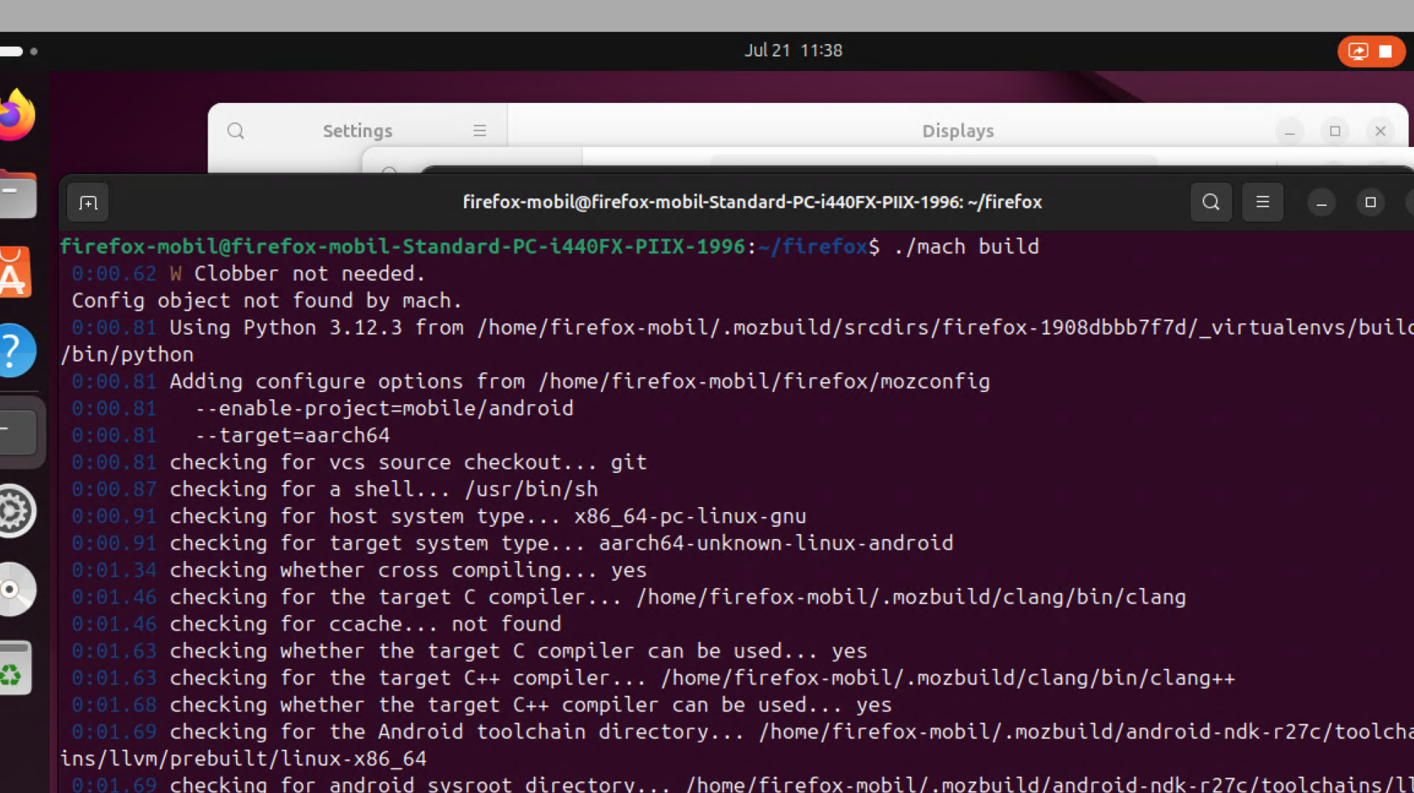1414x793 pixels.
Task: Open the terminal search tool
Action: 1211,202
